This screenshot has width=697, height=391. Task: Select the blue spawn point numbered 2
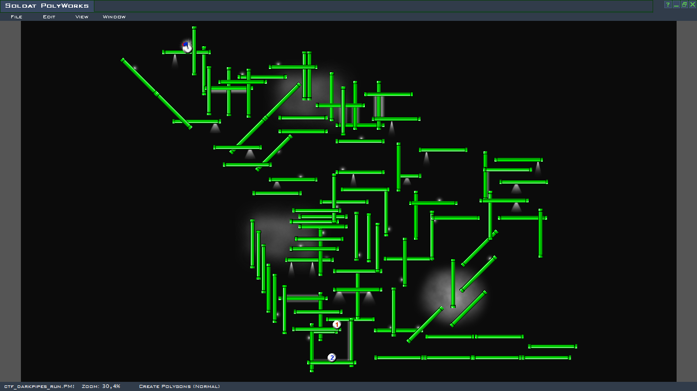(x=332, y=357)
